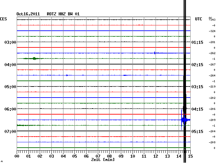Click the green seismic burst near minute 01.5
The width and height of the screenshot is (217, 165).
(x=34, y=58)
